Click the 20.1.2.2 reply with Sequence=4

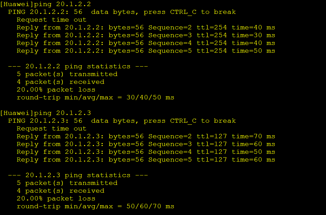tap(146, 43)
